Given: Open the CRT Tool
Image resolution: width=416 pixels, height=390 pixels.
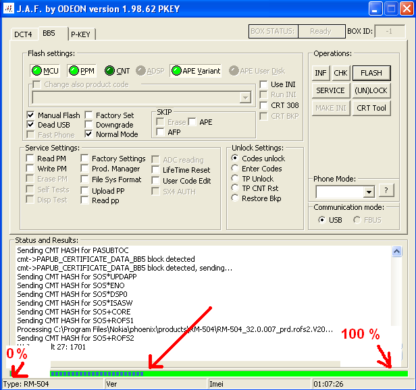Looking at the screenshot, I should coord(371,108).
